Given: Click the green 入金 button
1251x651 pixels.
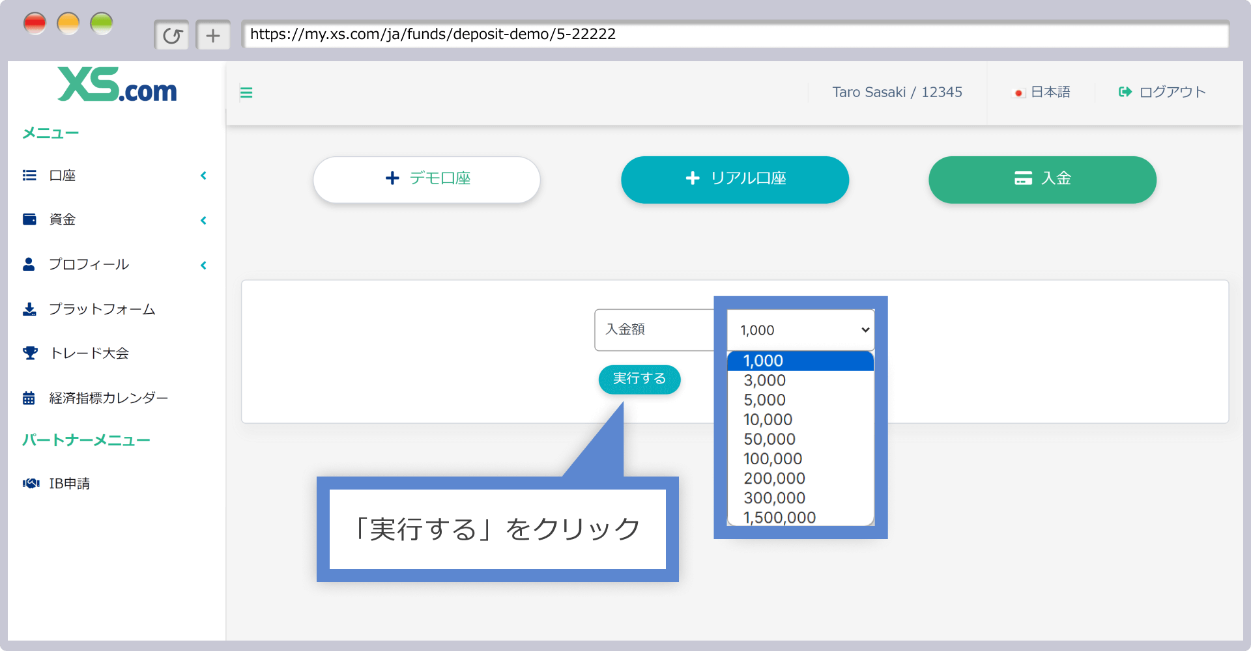Looking at the screenshot, I should pyautogui.click(x=1042, y=179).
